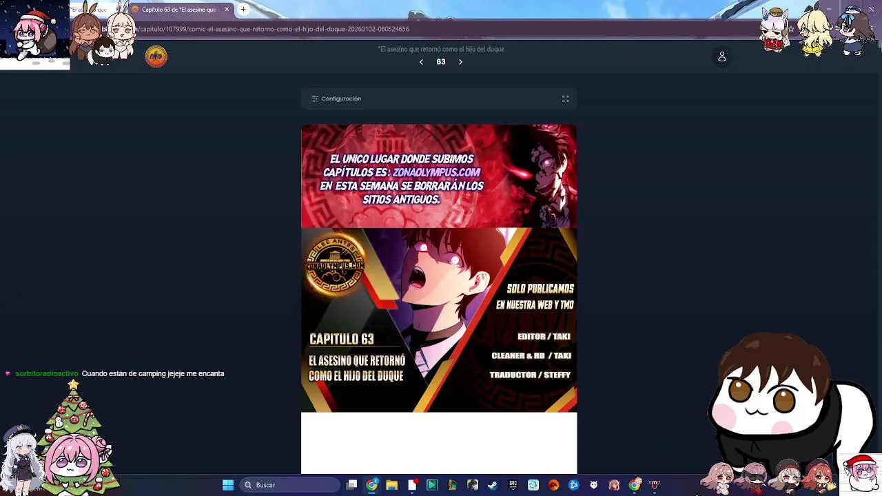Open the white cat-face app taskbar icon

click(593, 485)
